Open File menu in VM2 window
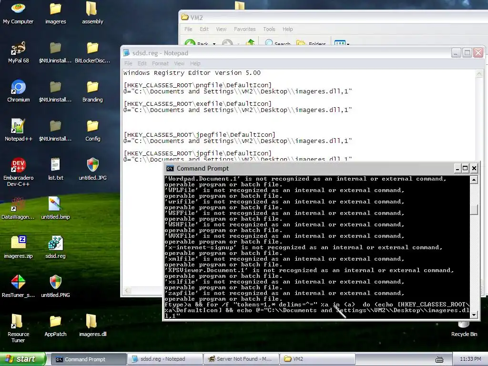 (x=188, y=29)
